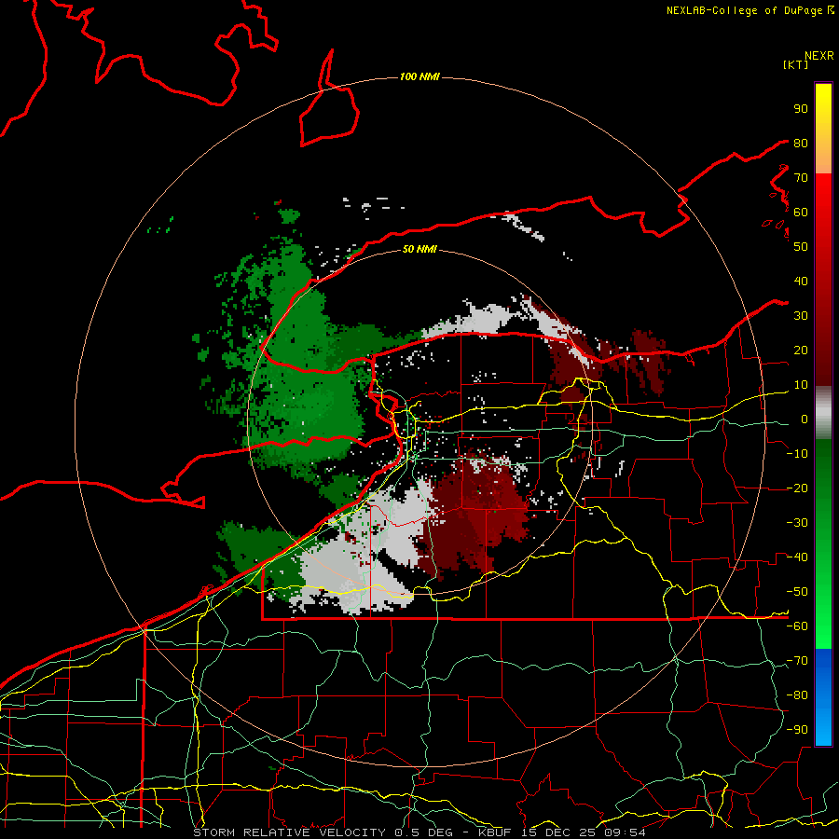Click the [KT] units label
Image resolution: width=839 pixels, height=839 pixels.
[796, 64]
